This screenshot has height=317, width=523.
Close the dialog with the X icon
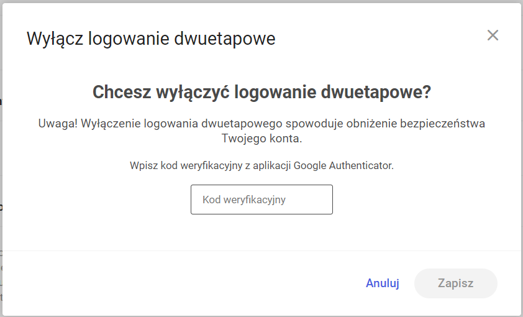coord(493,35)
